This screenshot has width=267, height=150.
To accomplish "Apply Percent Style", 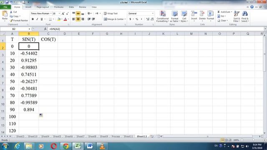I will pos(137,19).
